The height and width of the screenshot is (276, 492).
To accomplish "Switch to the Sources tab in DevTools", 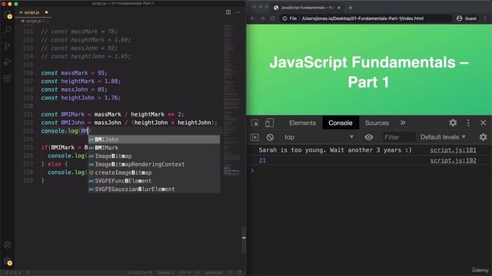I will pos(377,123).
